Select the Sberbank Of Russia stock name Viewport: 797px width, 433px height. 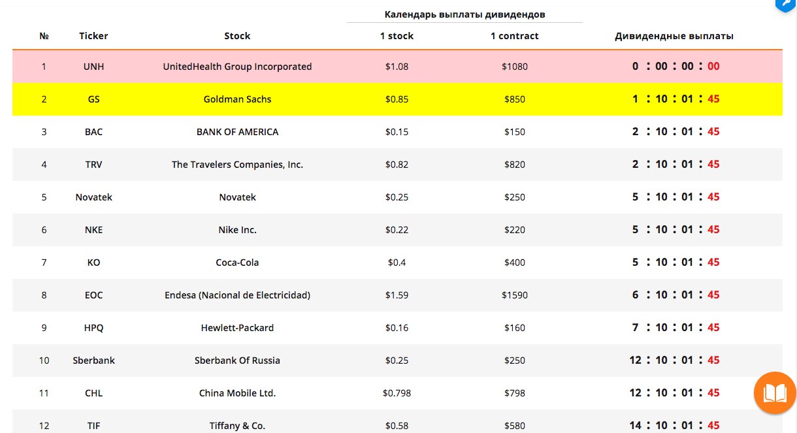(237, 361)
